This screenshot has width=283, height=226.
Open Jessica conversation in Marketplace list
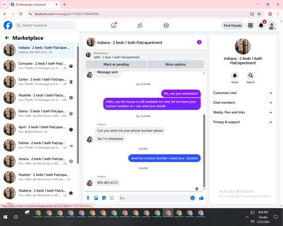[38, 161]
